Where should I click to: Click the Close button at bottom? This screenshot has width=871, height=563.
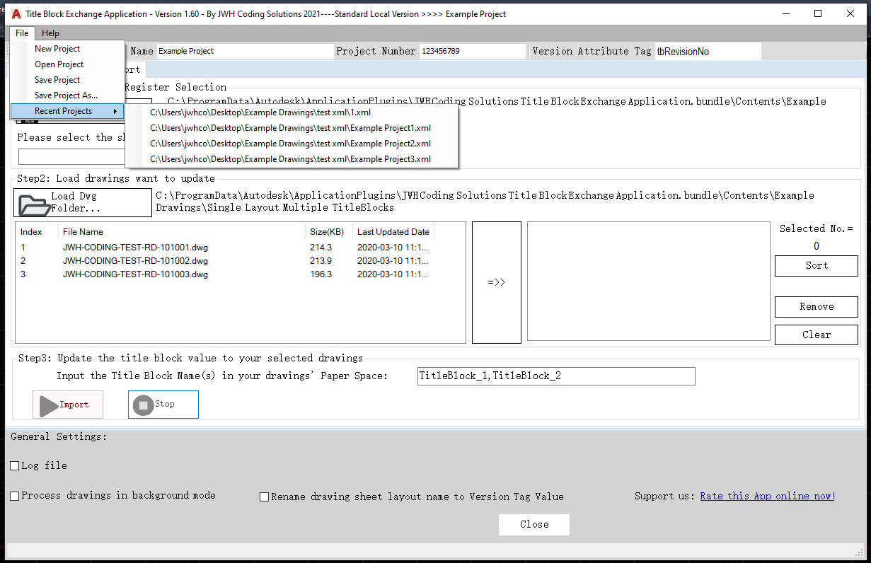click(x=534, y=525)
